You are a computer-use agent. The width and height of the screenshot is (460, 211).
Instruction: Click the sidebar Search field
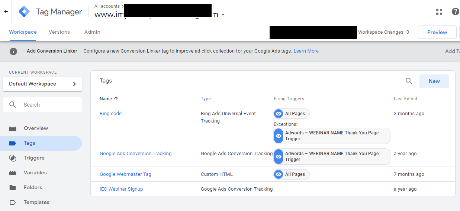click(x=42, y=105)
